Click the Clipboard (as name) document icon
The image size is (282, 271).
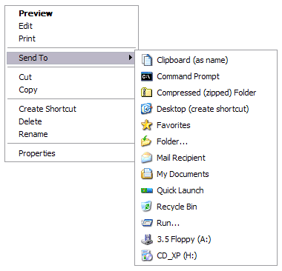coord(147,60)
